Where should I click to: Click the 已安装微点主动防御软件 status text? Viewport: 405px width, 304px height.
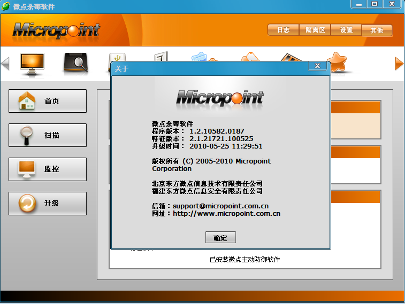(x=245, y=260)
